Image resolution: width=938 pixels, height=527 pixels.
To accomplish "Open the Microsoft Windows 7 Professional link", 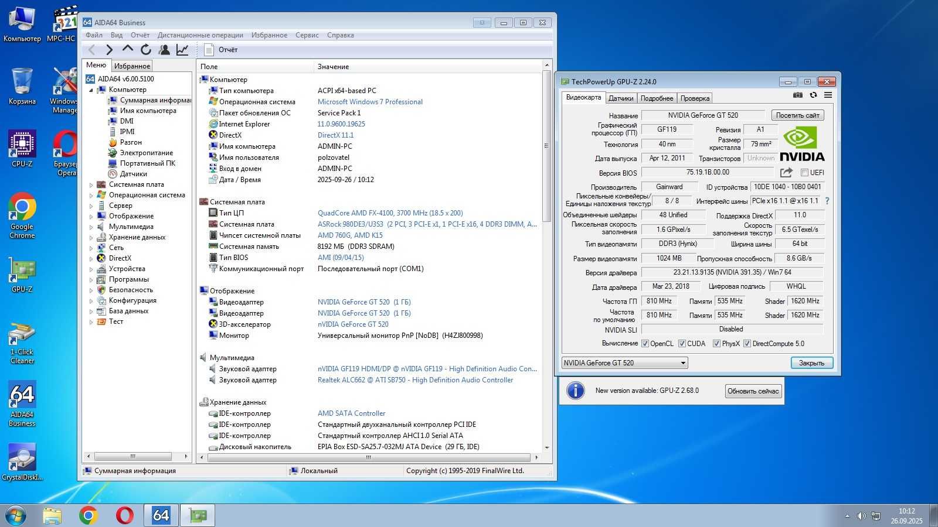I will pyautogui.click(x=370, y=102).
